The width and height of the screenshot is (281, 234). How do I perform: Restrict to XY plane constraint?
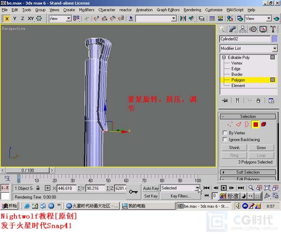[x=30, y=19]
